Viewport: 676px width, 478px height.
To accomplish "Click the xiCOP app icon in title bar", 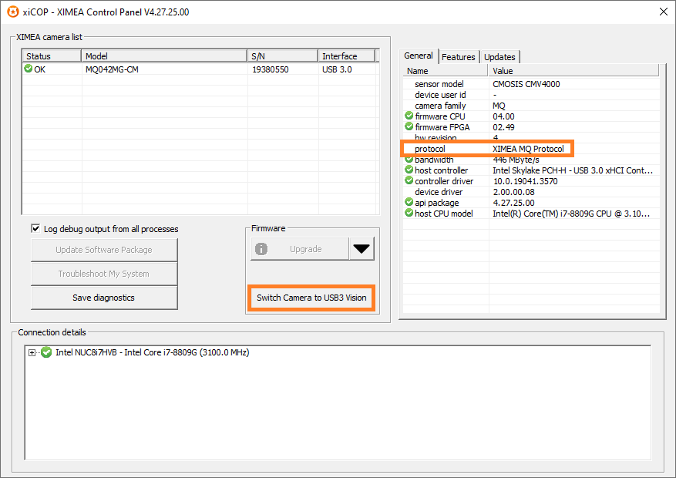I will click(x=13, y=12).
